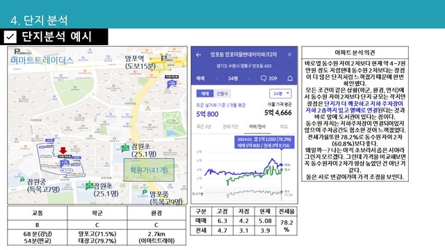Click the red arrow marker on map
The image size is (445, 250).
click(x=63, y=151)
